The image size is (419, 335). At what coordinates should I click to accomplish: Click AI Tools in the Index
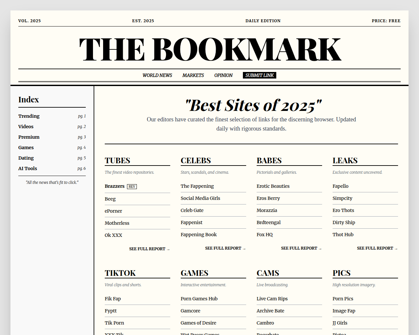pos(27,168)
